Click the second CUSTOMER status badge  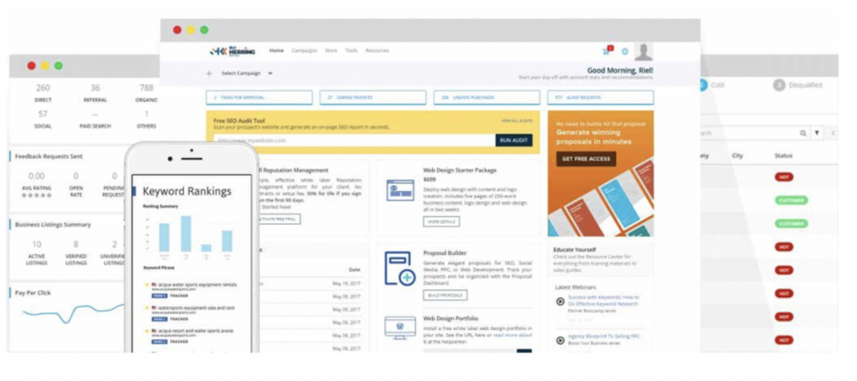point(791,224)
